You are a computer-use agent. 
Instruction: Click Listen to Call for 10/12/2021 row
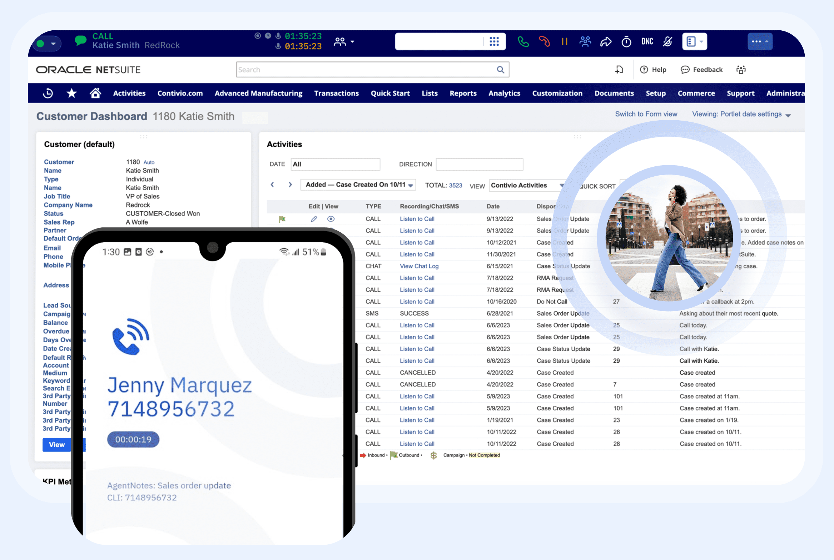[417, 242]
